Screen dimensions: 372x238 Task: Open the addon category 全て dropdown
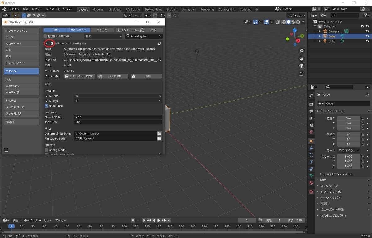point(104,36)
